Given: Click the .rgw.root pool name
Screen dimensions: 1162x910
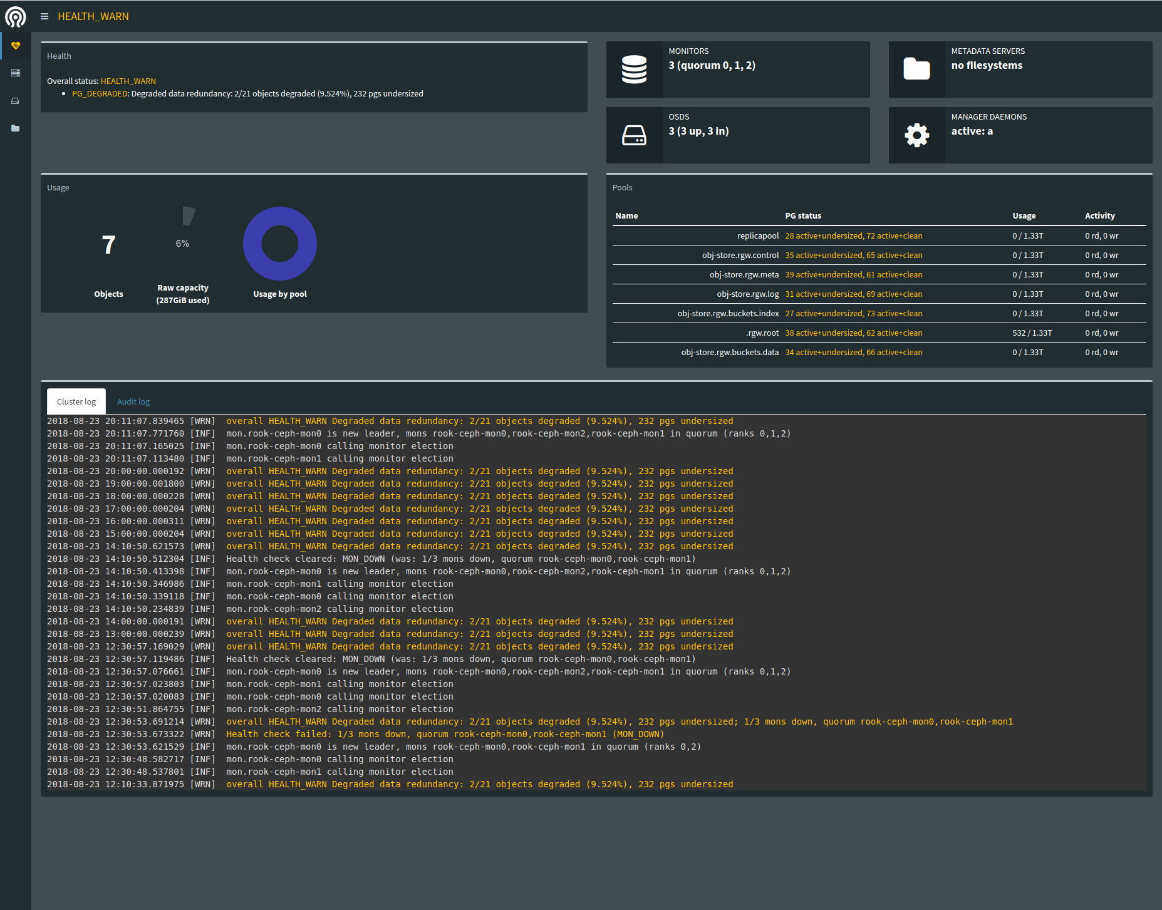Looking at the screenshot, I should [762, 333].
